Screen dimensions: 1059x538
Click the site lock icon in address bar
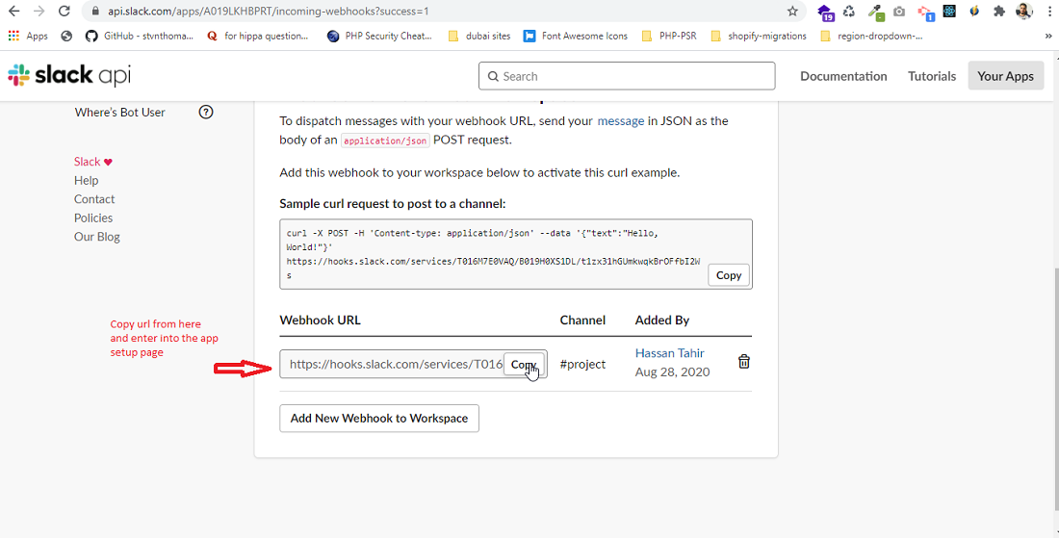tap(94, 12)
